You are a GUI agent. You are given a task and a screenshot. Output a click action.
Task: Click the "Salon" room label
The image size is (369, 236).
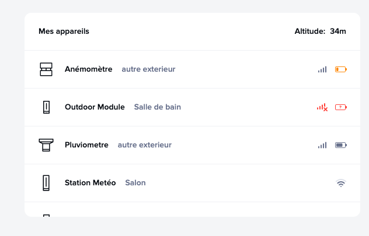pos(135,183)
